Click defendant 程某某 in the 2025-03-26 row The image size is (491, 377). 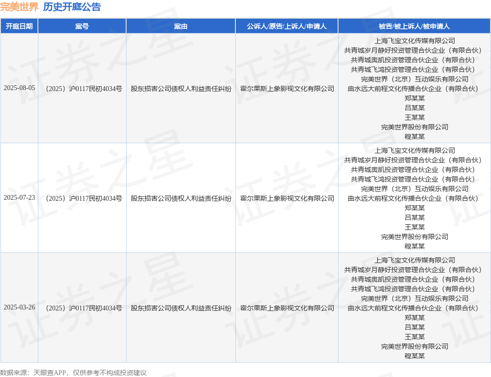point(415,356)
